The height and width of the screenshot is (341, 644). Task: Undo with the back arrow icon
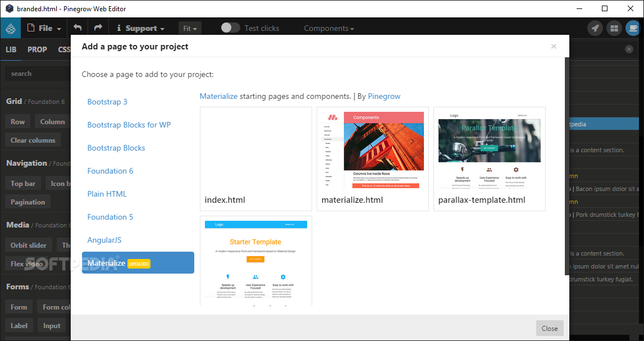pyautogui.click(x=77, y=28)
